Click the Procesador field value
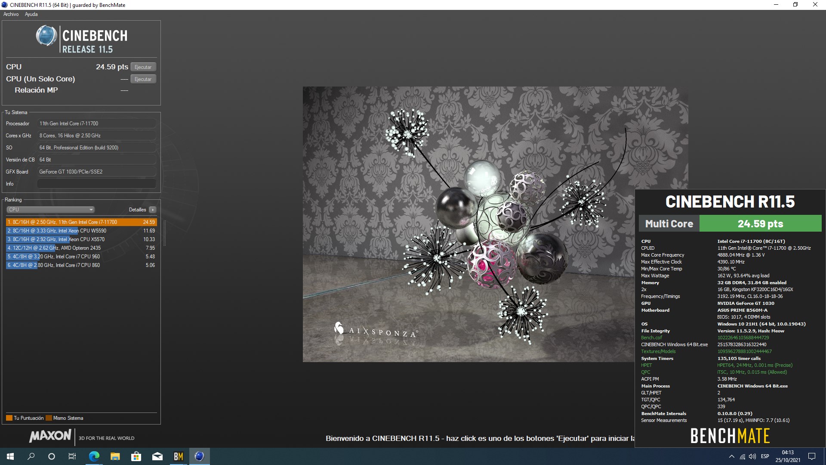826x465 pixels. coord(96,124)
